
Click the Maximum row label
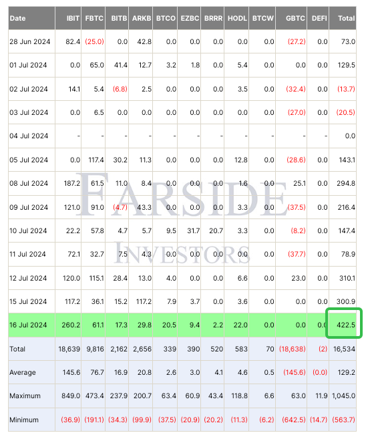pos(25,396)
